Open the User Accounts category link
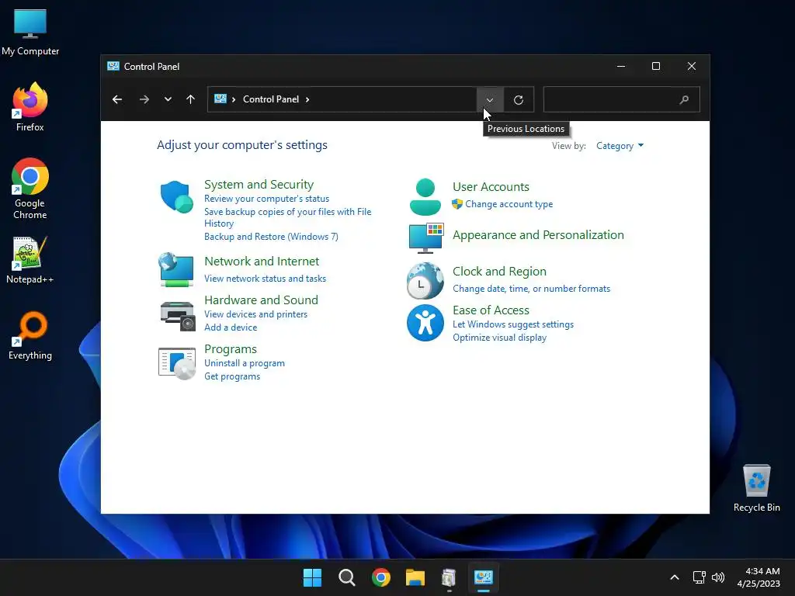 tap(491, 186)
